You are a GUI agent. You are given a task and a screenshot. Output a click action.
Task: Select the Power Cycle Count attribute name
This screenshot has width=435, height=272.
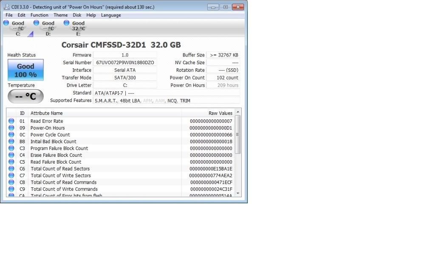50,135
